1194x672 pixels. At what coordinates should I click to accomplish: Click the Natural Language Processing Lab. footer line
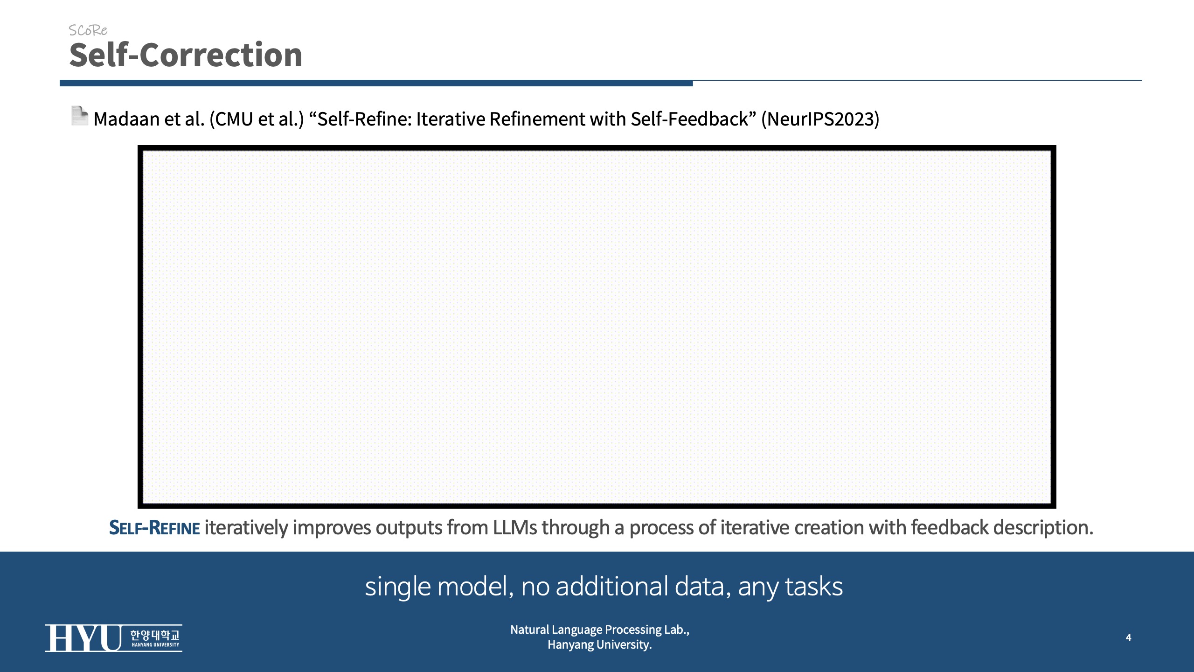click(599, 630)
